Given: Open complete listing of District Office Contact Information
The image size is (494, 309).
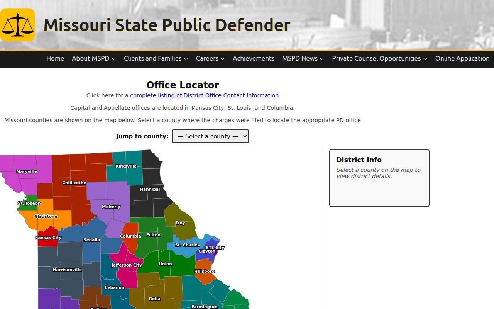Looking at the screenshot, I should pyautogui.click(x=204, y=95).
